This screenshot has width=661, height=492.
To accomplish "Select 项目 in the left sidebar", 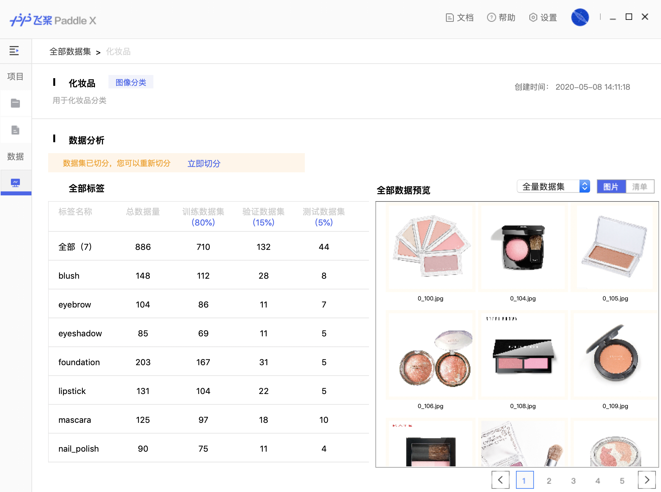I will tap(15, 77).
